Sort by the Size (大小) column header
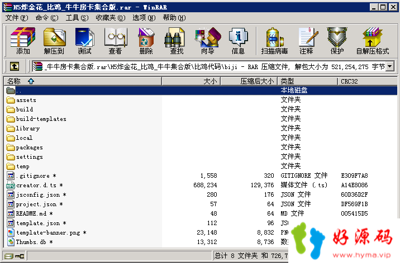Viewport: 400px width, 263px height. coord(191,81)
